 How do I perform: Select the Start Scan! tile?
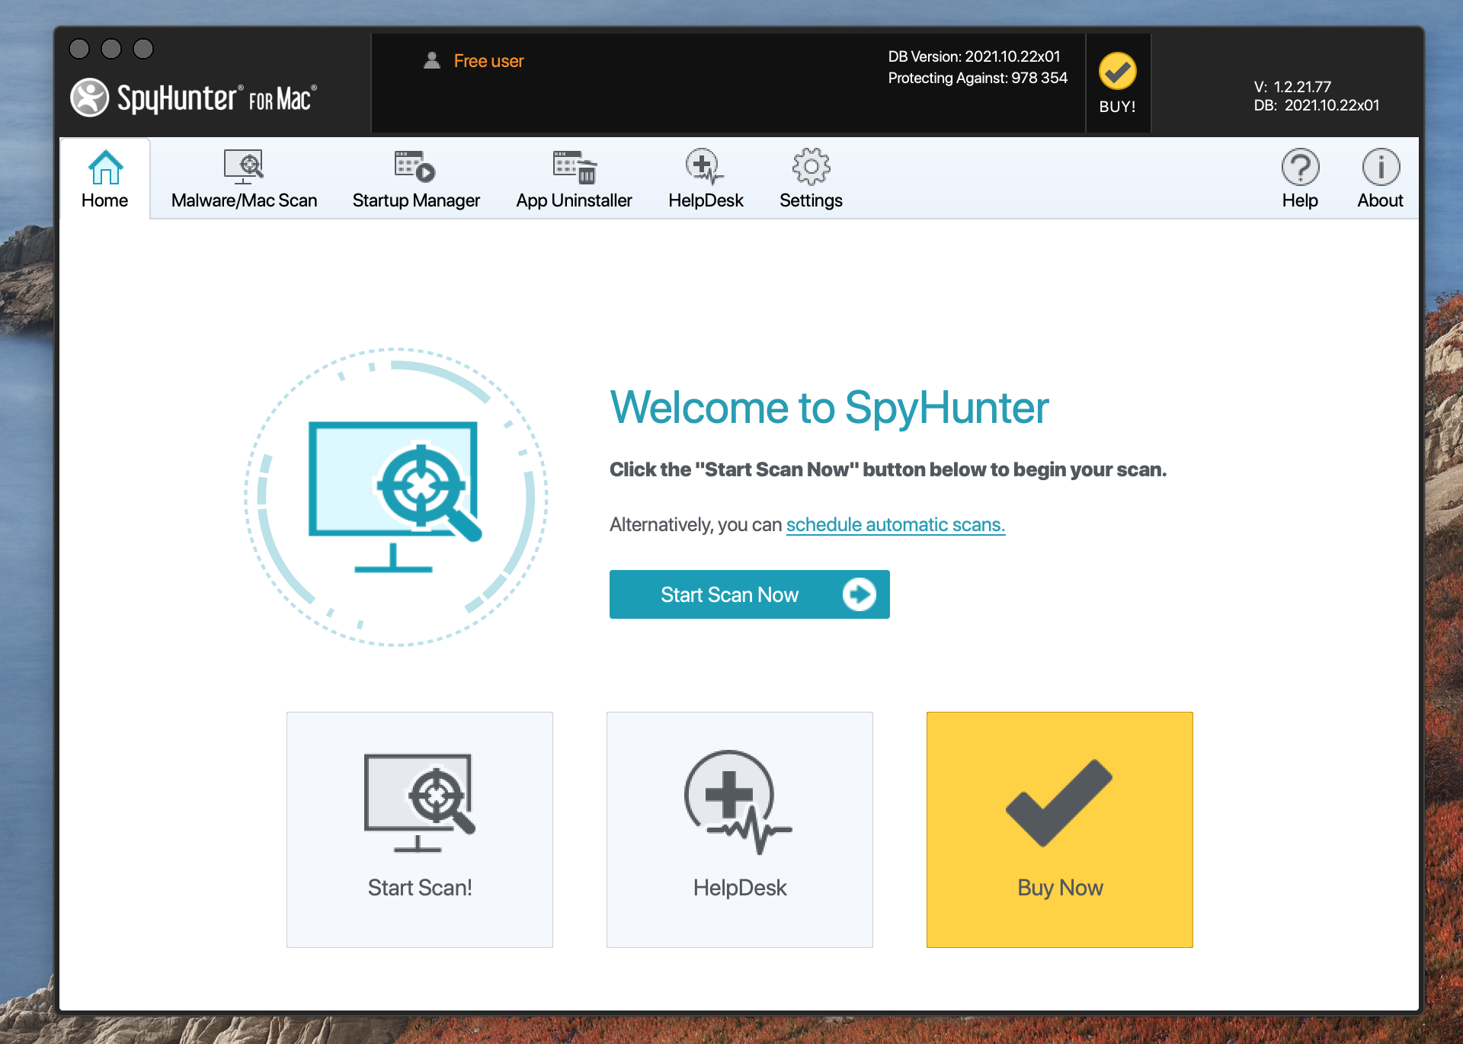coord(420,830)
